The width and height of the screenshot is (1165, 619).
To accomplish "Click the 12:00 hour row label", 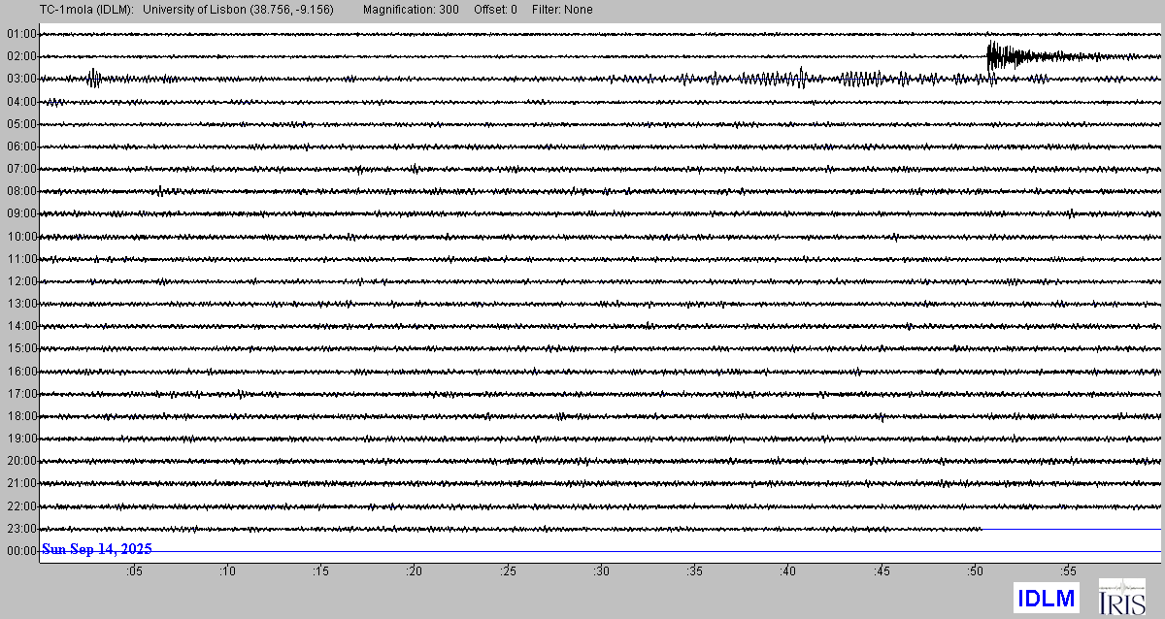I will [21, 281].
